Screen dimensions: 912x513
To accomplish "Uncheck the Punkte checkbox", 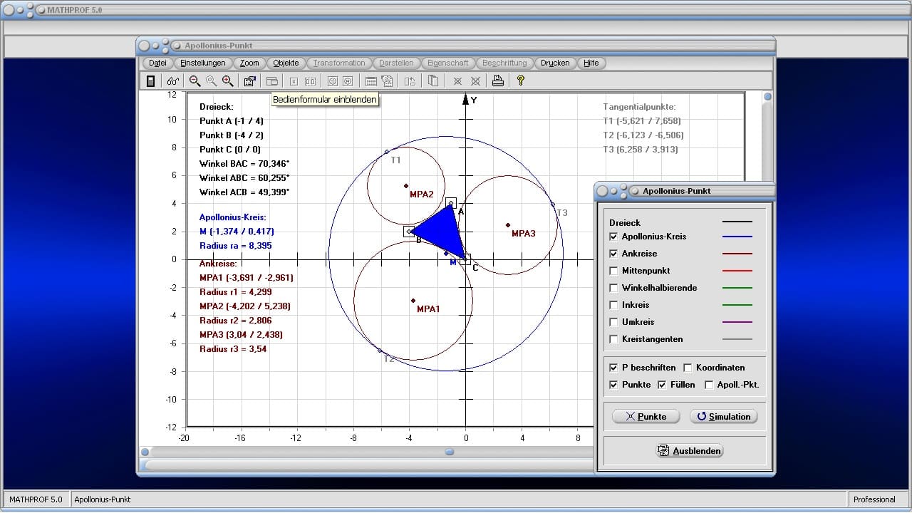I will 614,385.
